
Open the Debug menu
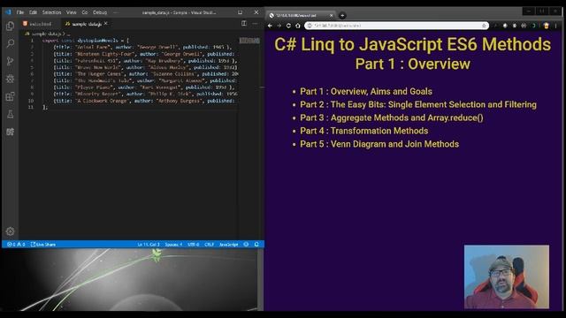100,12
